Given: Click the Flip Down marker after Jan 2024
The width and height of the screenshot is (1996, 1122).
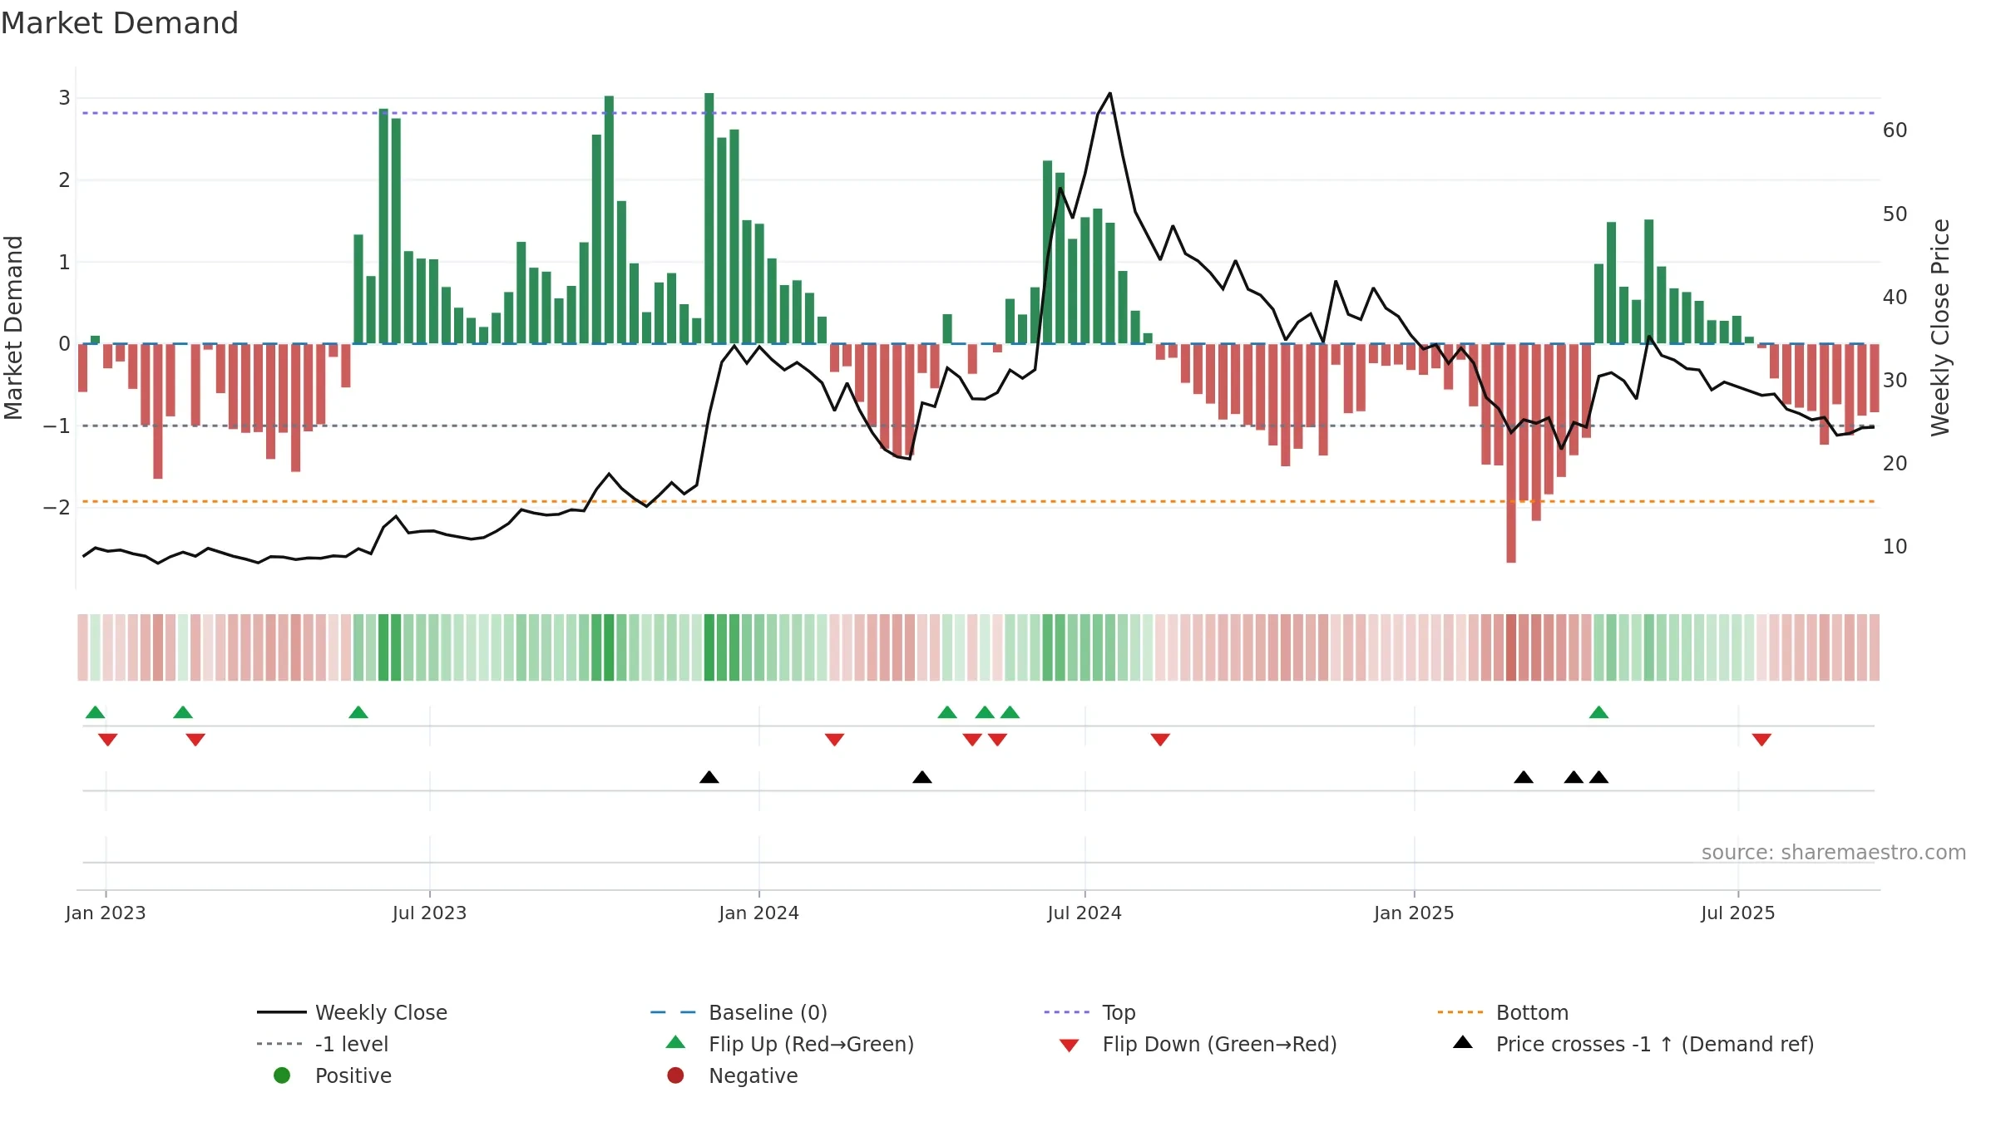Looking at the screenshot, I should pos(835,740).
